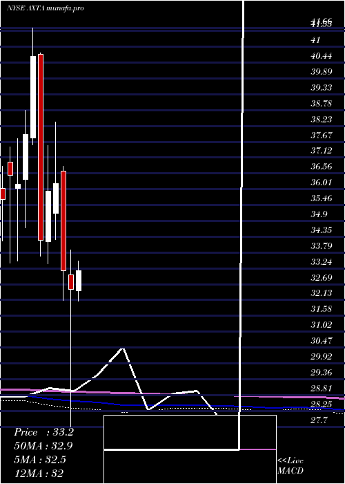This screenshot has width=345, height=484.
Task: Click the 38.78 price axis label
Action: pos(322,103)
